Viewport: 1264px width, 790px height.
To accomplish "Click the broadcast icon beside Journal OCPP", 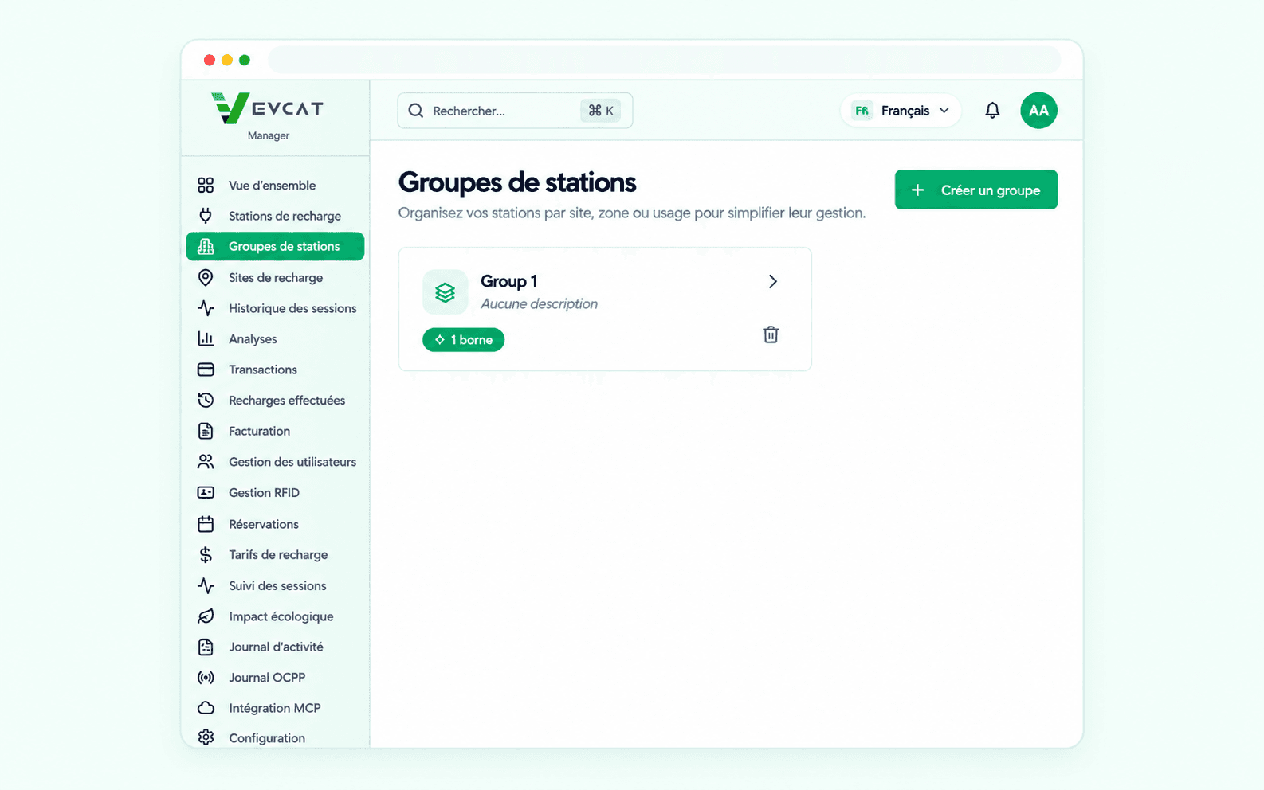I will [206, 678].
